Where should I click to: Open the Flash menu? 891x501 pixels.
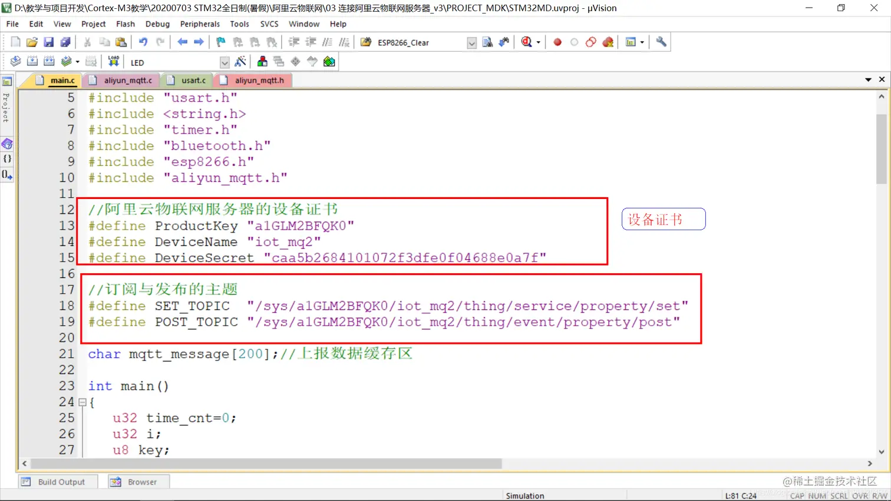click(126, 24)
